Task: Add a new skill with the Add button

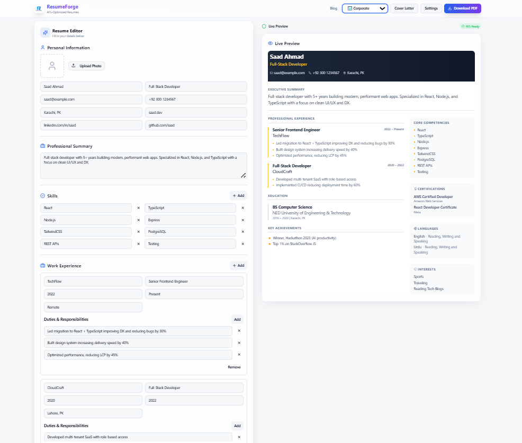Action: pyautogui.click(x=238, y=195)
